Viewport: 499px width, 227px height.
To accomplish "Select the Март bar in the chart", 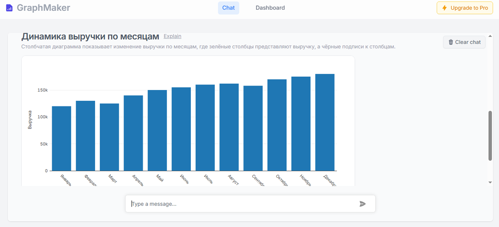I will 109,137.
